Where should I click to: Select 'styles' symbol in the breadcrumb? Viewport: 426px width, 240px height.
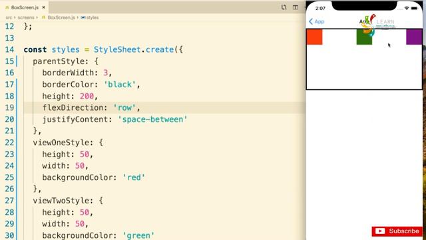pyautogui.click(x=93, y=17)
